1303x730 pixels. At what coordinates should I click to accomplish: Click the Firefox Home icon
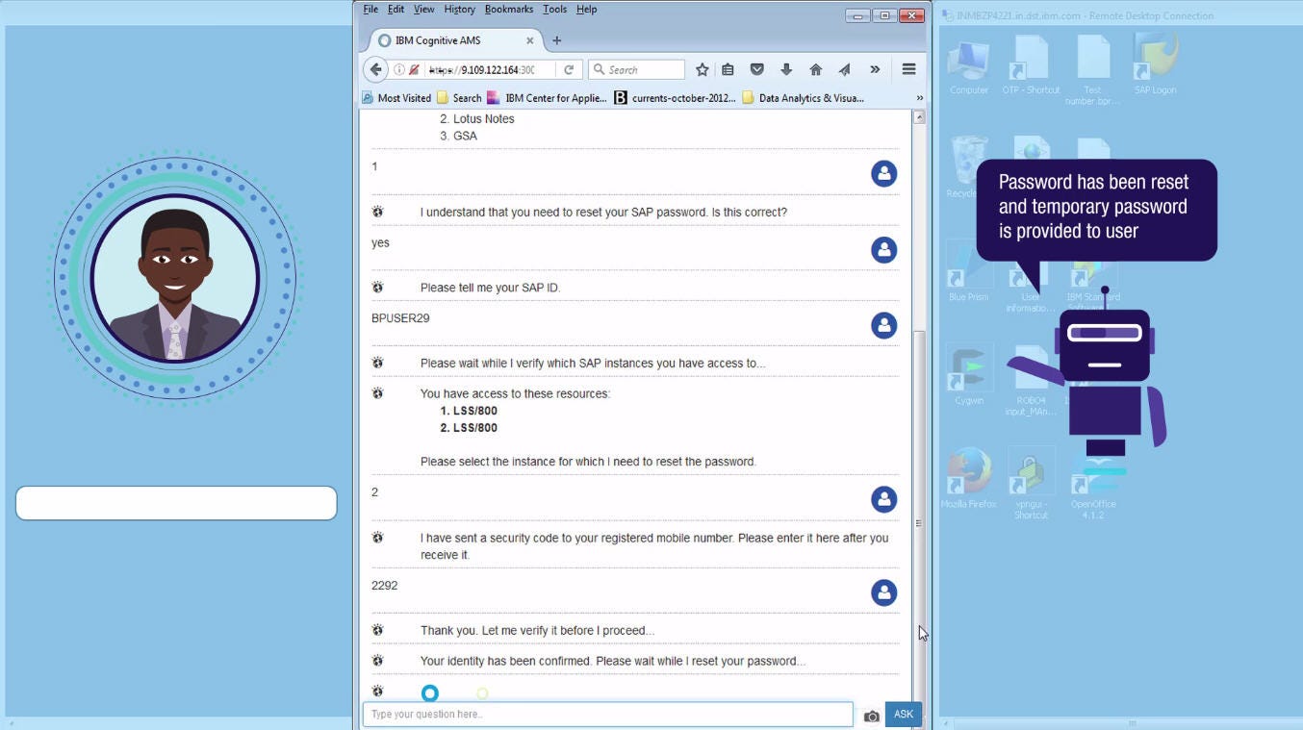tap(815, 68)
